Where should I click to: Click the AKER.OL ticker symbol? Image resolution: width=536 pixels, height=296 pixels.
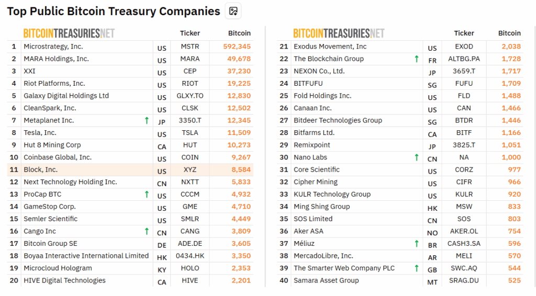pyautogui.click(x=464, y=231)
